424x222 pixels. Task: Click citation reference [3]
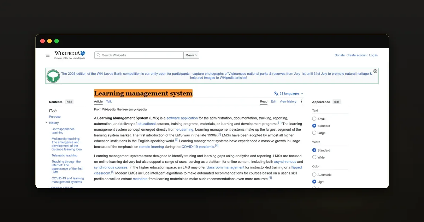coord(176,140)
